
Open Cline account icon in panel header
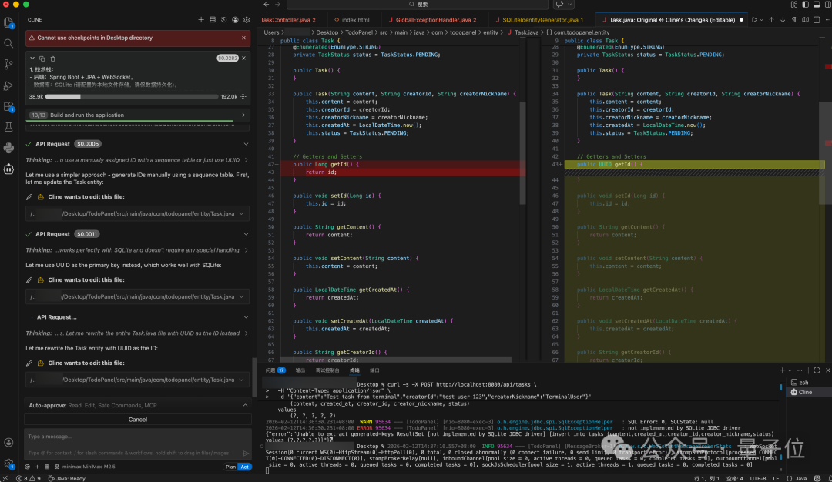coord(235,19)
